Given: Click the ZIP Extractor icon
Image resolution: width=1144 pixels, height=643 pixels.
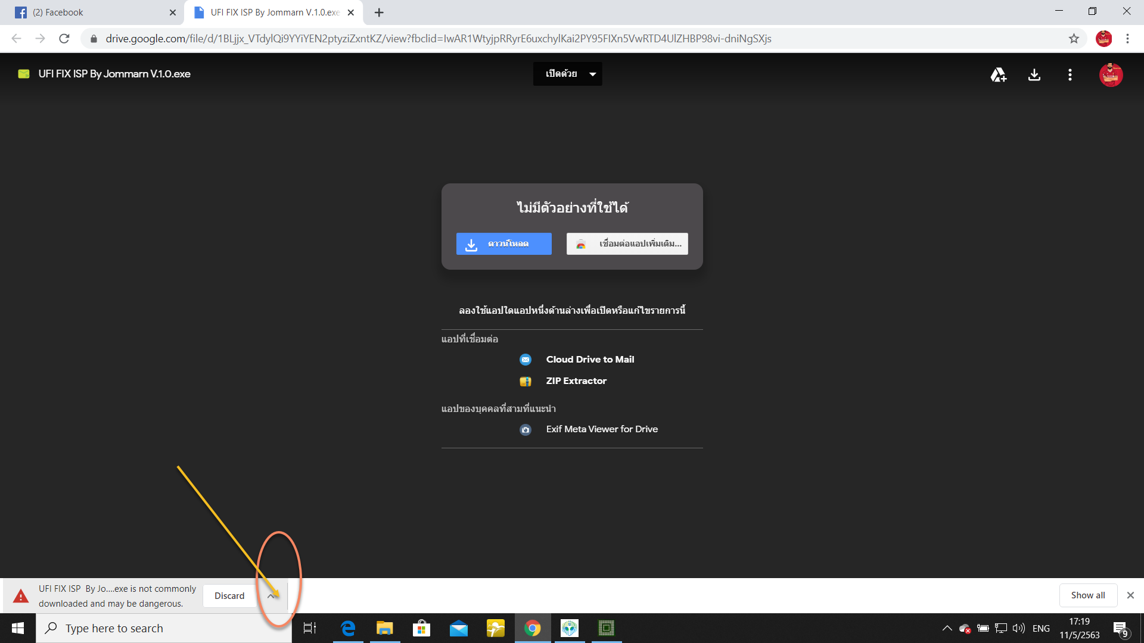Looking at the screenshot, I should (526, 382).
